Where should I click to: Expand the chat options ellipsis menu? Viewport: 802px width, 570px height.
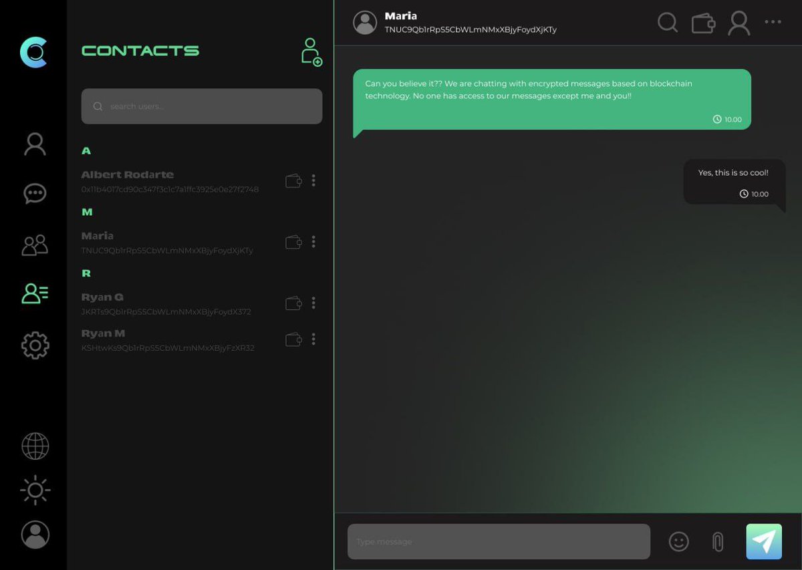point(773,22)
